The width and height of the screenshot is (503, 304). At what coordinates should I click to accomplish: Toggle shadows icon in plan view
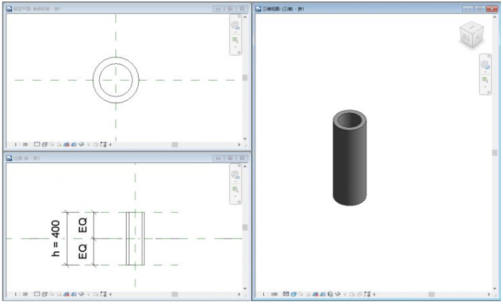59,145
